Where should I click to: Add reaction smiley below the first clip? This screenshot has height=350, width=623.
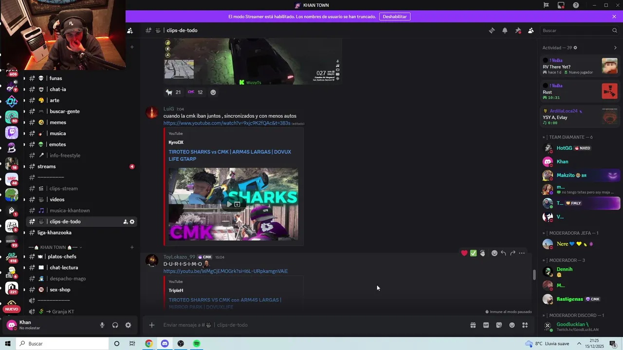tap(213, 92)
